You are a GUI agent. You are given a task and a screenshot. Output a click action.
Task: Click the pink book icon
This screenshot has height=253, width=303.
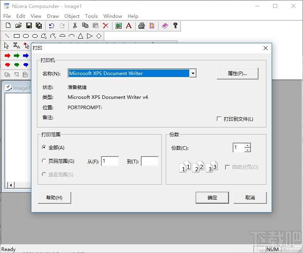click(x=165, y=25)
